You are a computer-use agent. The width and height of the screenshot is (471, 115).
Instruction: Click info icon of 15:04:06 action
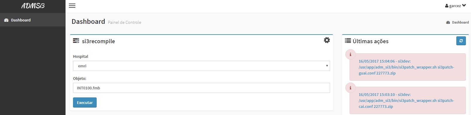pyautogui.click(x=350, y=55)
